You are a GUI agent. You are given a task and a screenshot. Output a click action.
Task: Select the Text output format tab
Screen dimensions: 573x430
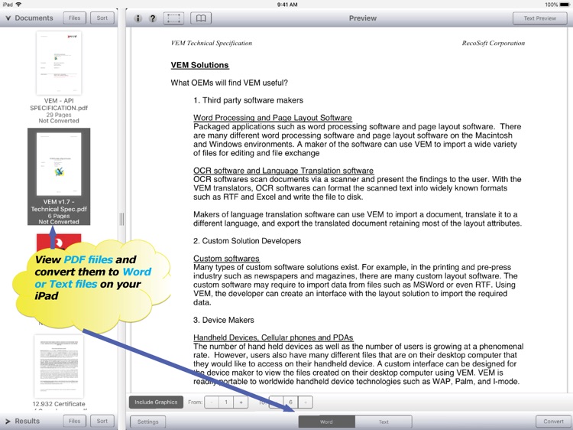(384, 422)
